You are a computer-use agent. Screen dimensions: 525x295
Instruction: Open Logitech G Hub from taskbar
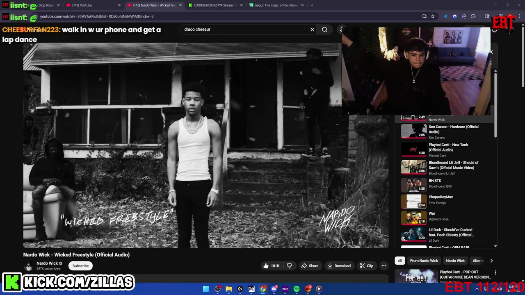(x=240, y=289)
